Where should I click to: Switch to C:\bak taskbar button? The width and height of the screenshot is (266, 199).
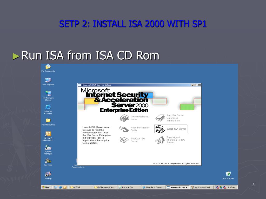81,187
